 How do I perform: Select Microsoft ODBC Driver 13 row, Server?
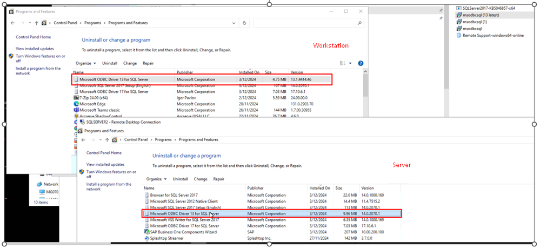[272, 213]
